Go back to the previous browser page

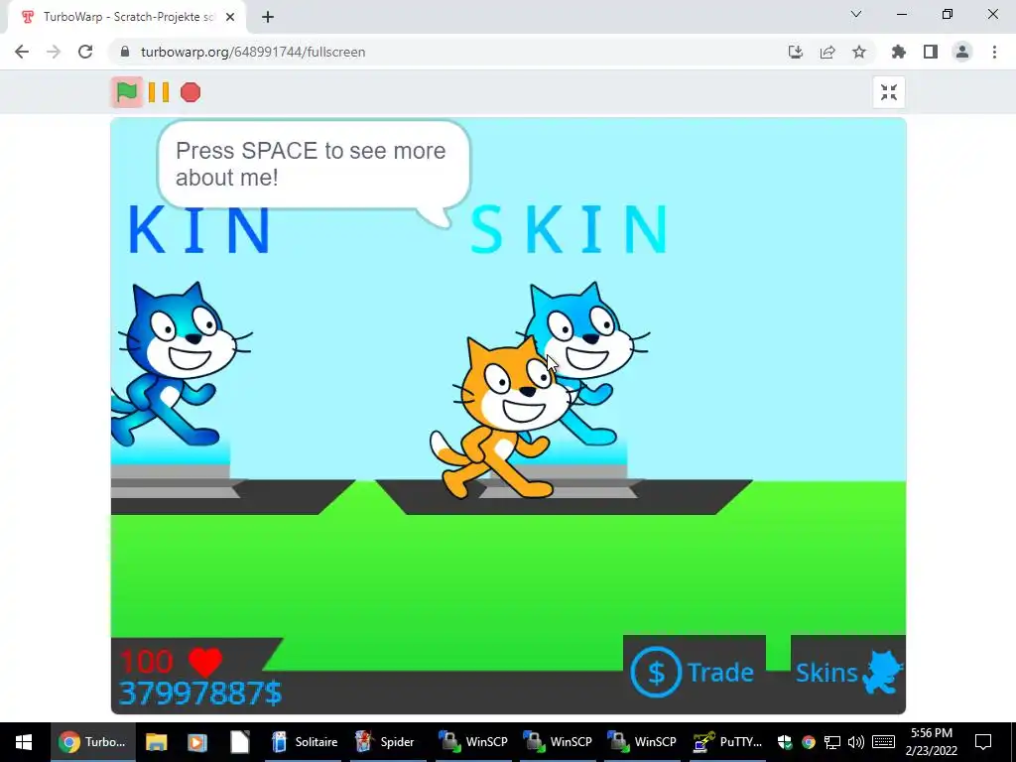[22, 52]
